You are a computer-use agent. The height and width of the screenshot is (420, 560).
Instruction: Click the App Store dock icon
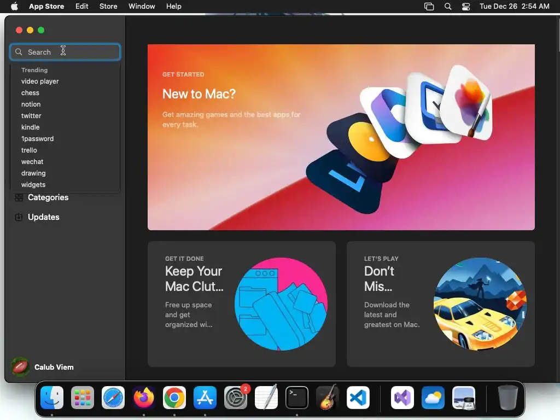coord(205,398)
